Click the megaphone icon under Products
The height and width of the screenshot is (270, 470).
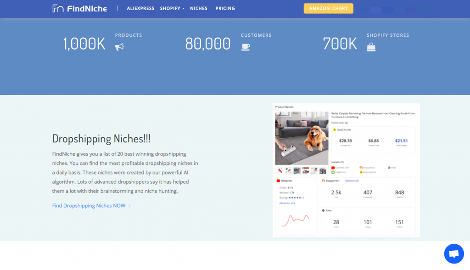tap(119, 47)
